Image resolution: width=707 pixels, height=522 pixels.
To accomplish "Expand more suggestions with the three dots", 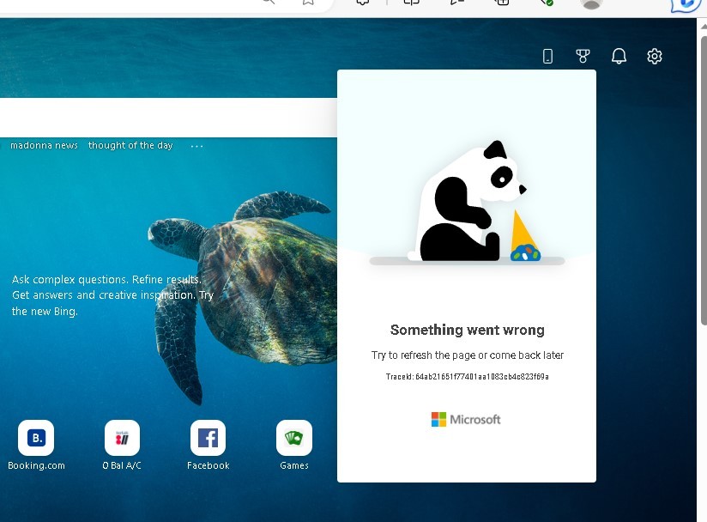I will coord(196,146).
